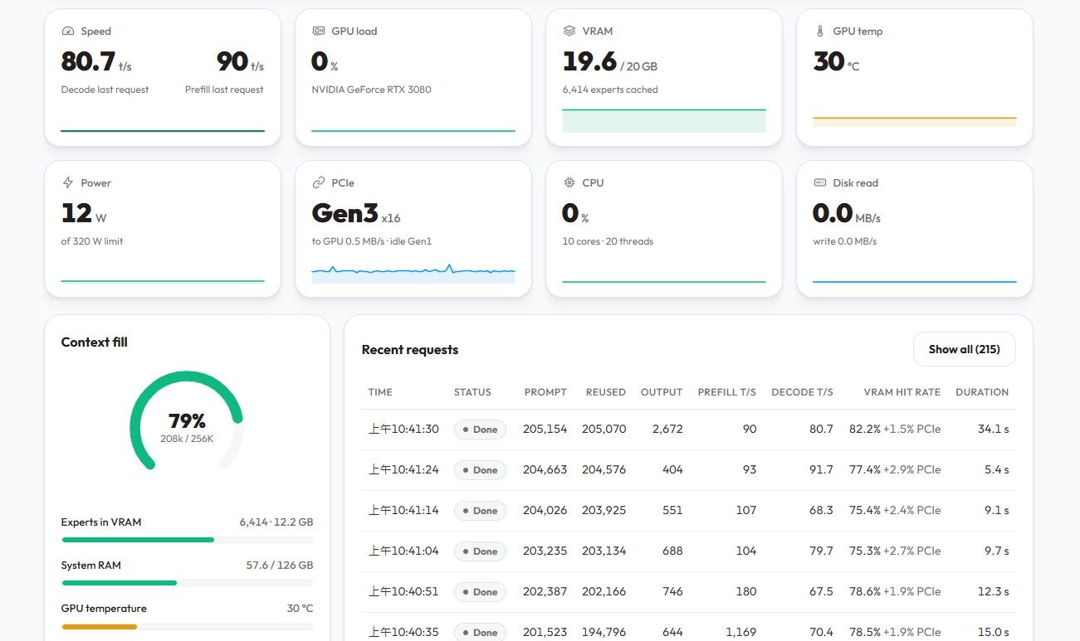
Task: Click the Disk read drive icon
Action: (820, 182)
